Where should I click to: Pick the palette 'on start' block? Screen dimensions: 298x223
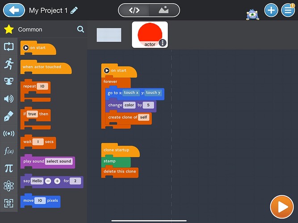tap(38, 48)
